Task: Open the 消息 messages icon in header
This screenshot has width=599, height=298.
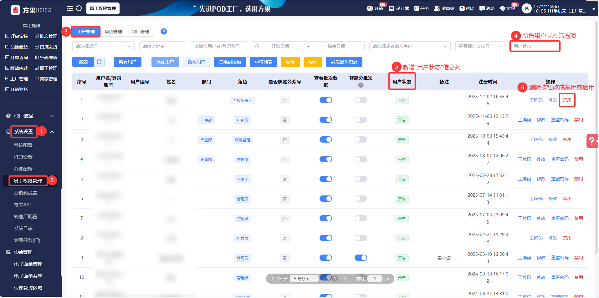Action: [487, 8]
